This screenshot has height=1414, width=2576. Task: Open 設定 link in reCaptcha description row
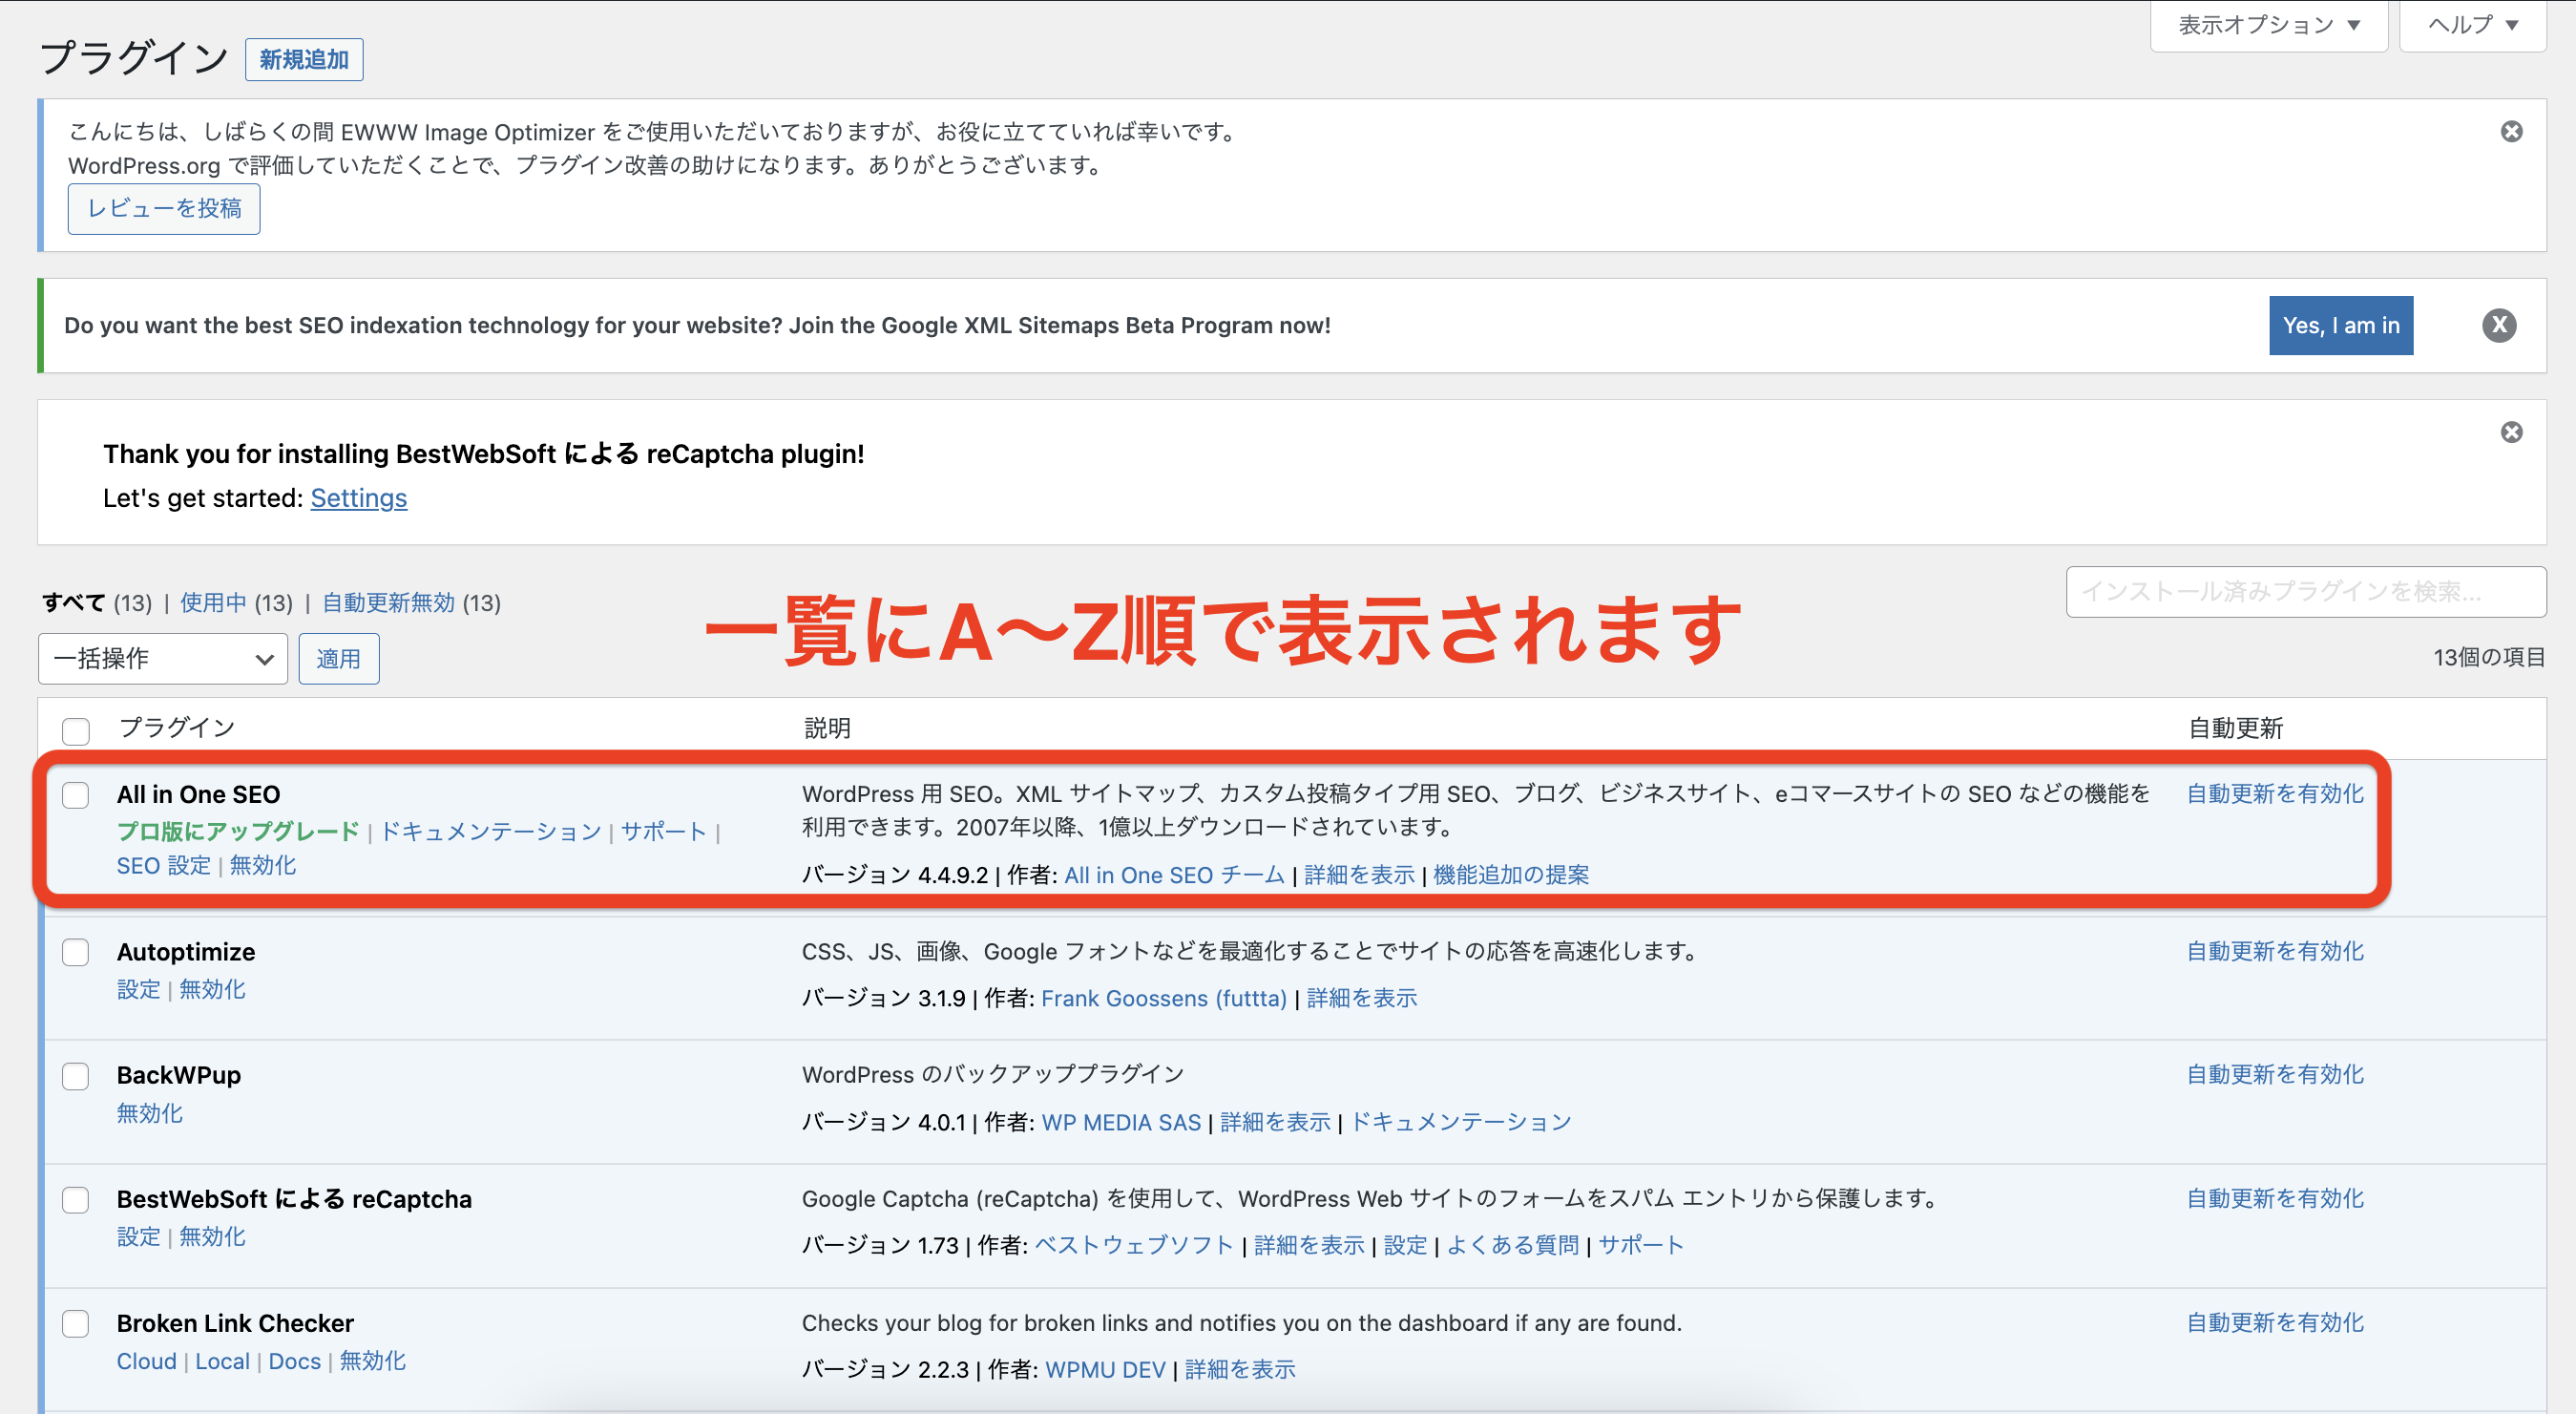[x=1405, y=1245]
